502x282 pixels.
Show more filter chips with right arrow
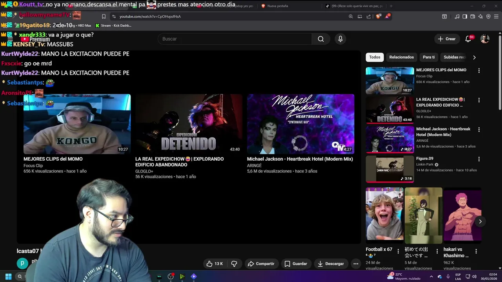(474, 57)
